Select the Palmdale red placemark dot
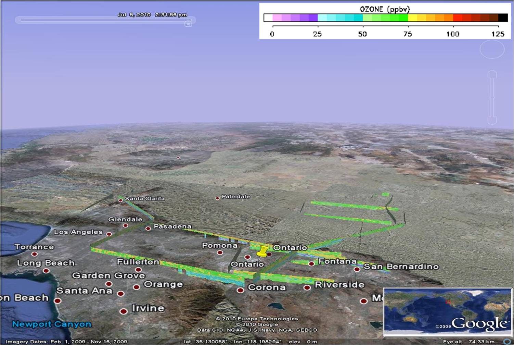Screen dimensions: 514x345 tap(217, 198)
